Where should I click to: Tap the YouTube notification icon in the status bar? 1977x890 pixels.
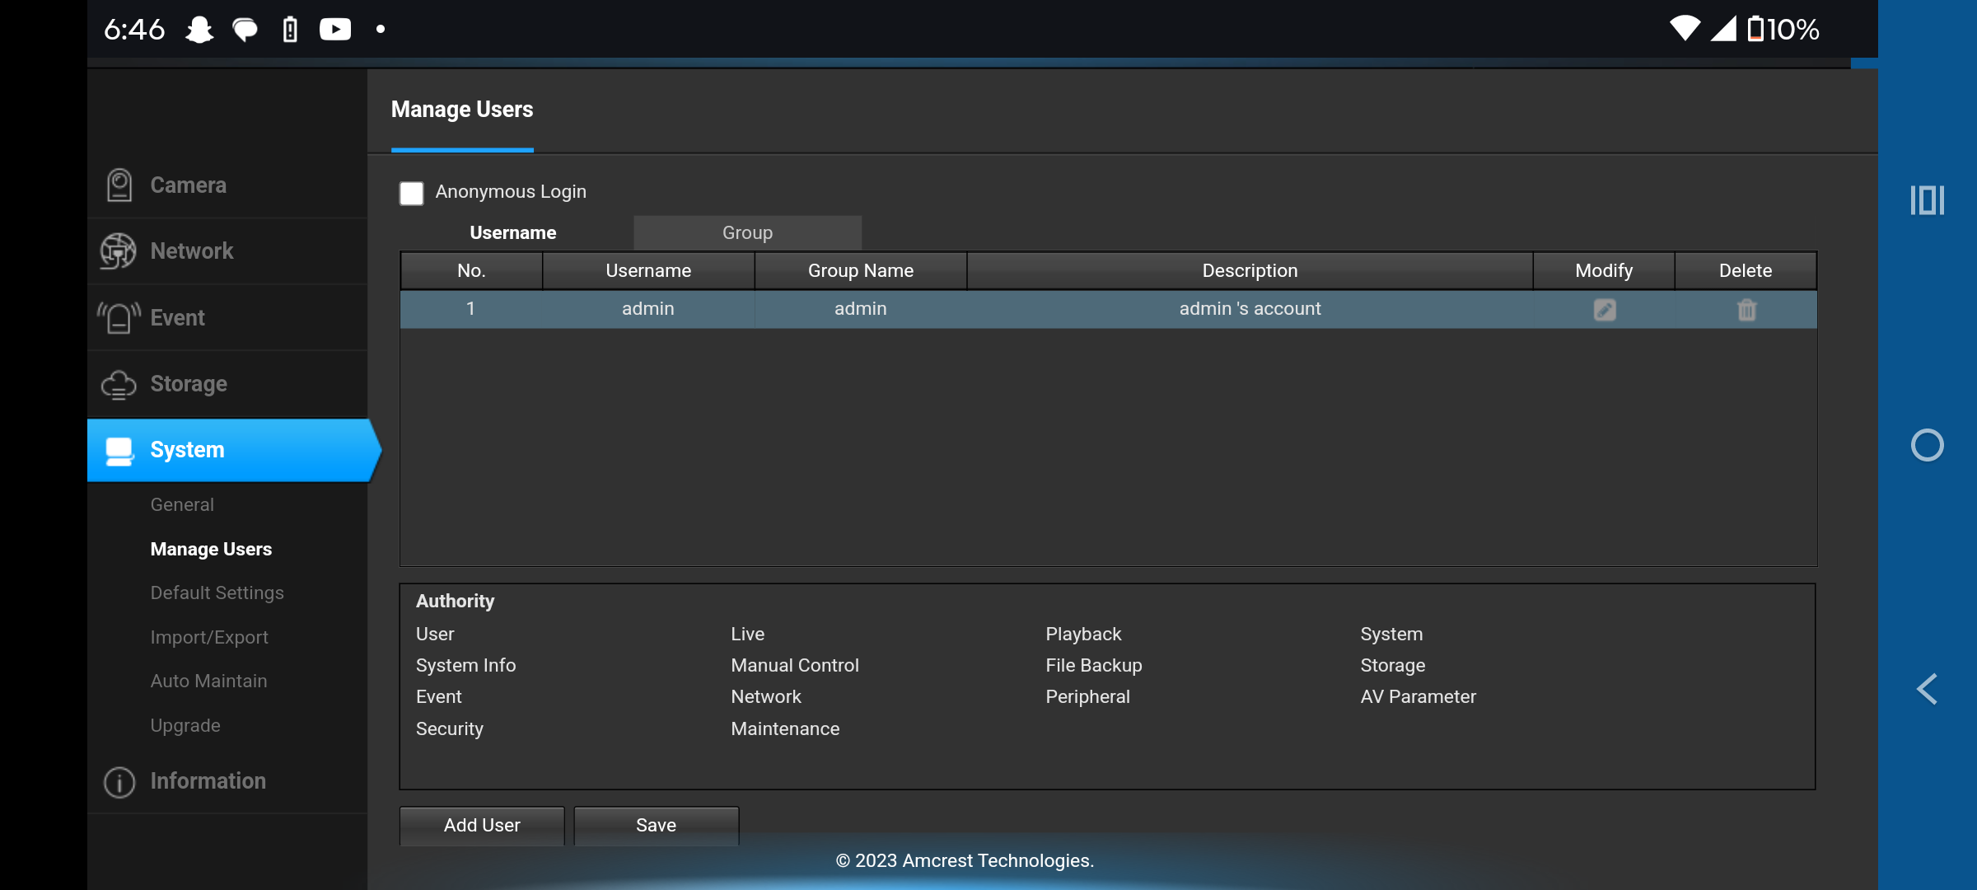point(334,30)
